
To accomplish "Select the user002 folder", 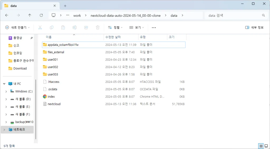I will pyautogui.click(x=114, y=67).
